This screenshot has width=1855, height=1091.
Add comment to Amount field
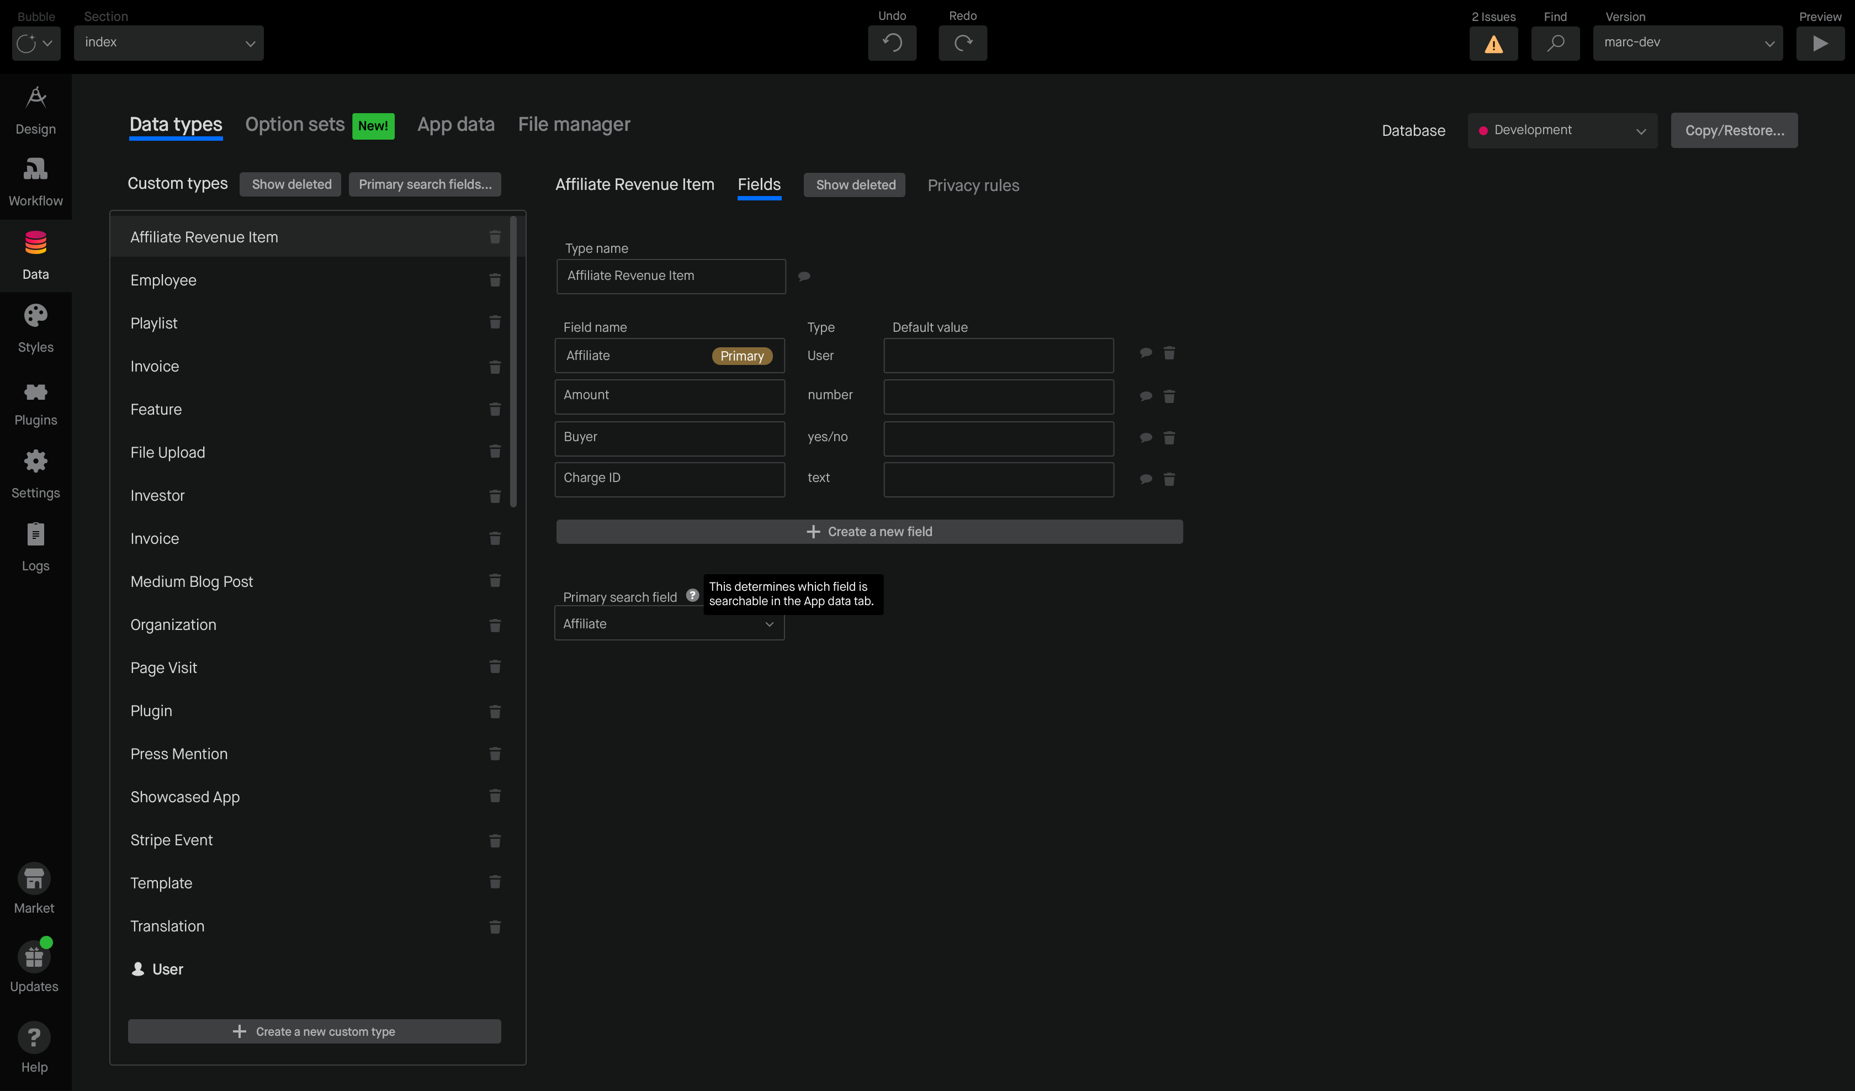[1146, 396]
